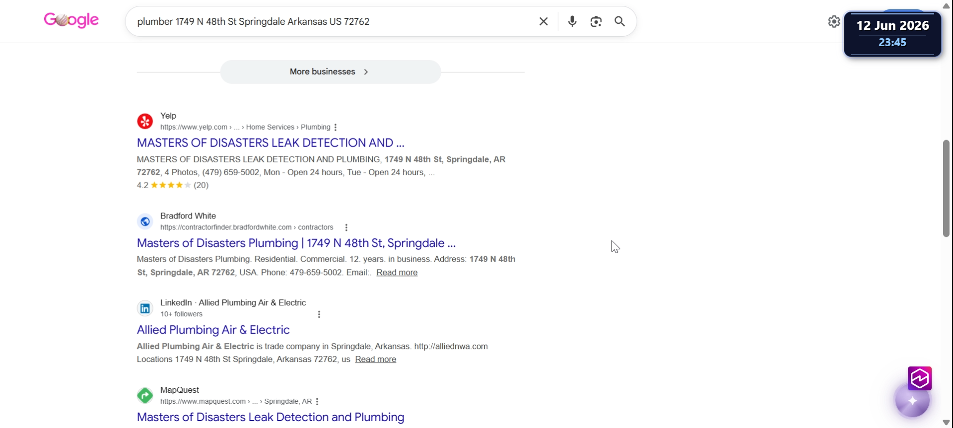Click the yelp.com breadcrumb URL

pyautogui.click(x=245, y=128)
